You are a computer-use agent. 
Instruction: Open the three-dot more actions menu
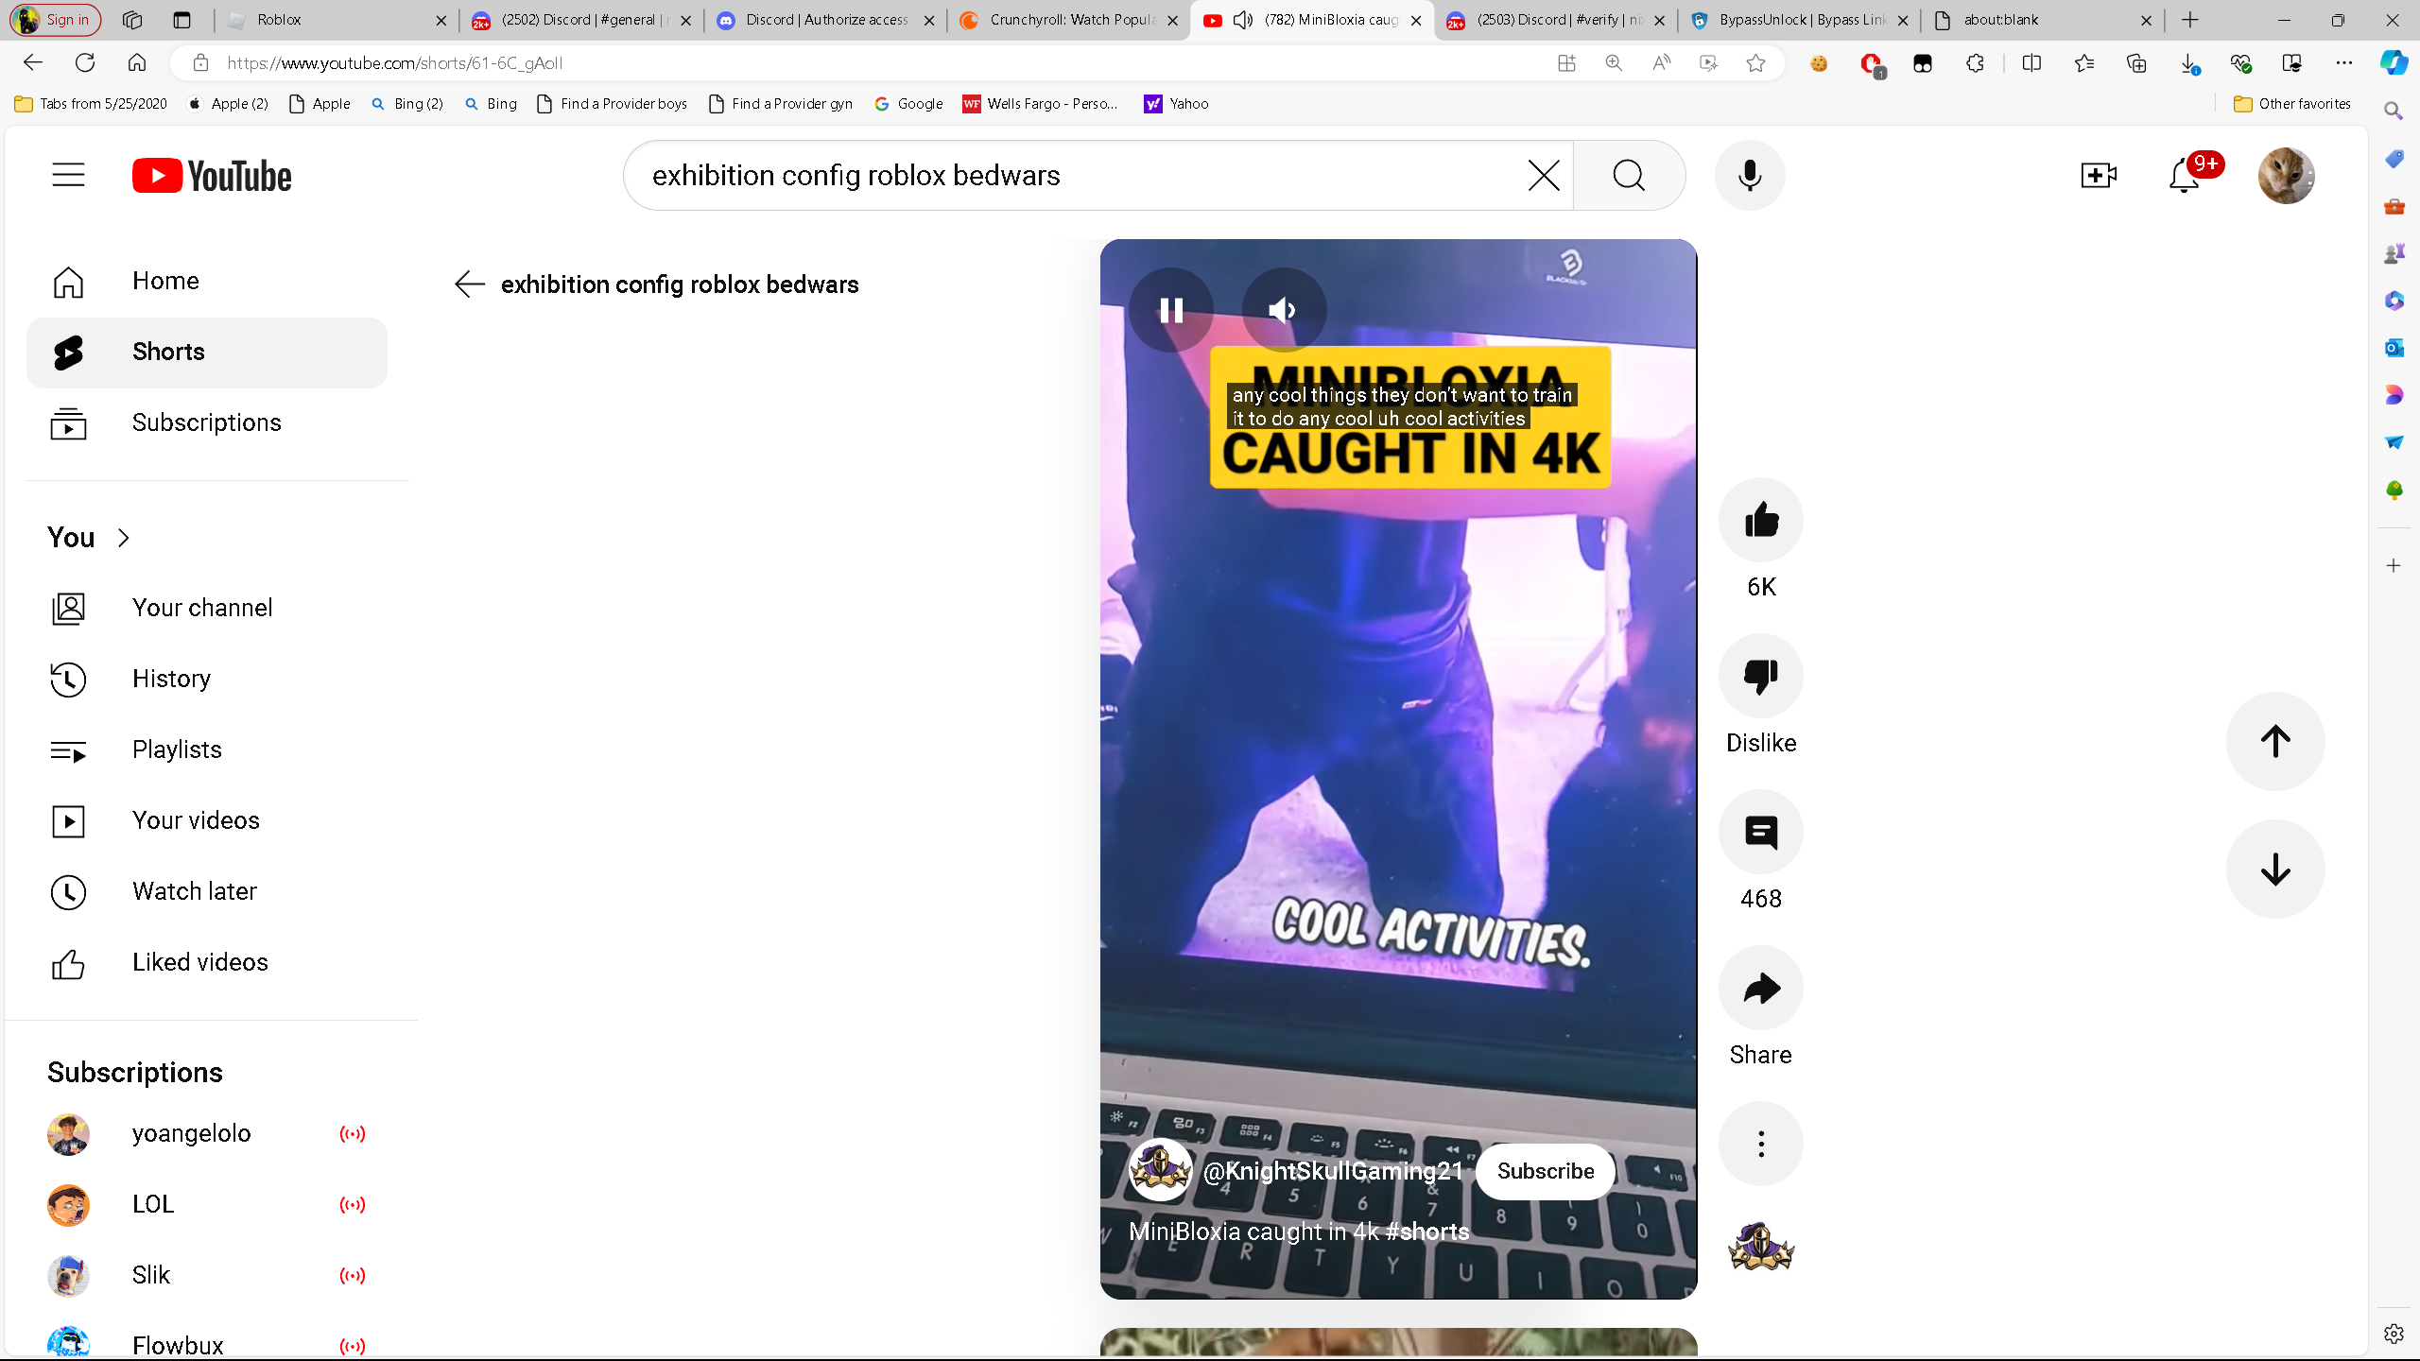[x=1760, y=1144]
